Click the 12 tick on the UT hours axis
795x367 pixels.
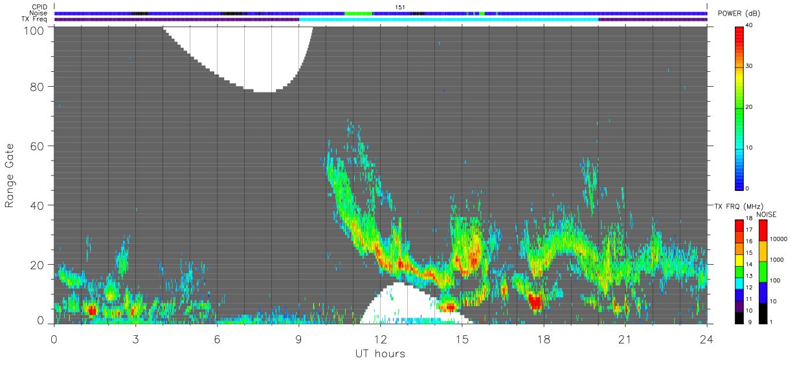[x=380, y=339]
